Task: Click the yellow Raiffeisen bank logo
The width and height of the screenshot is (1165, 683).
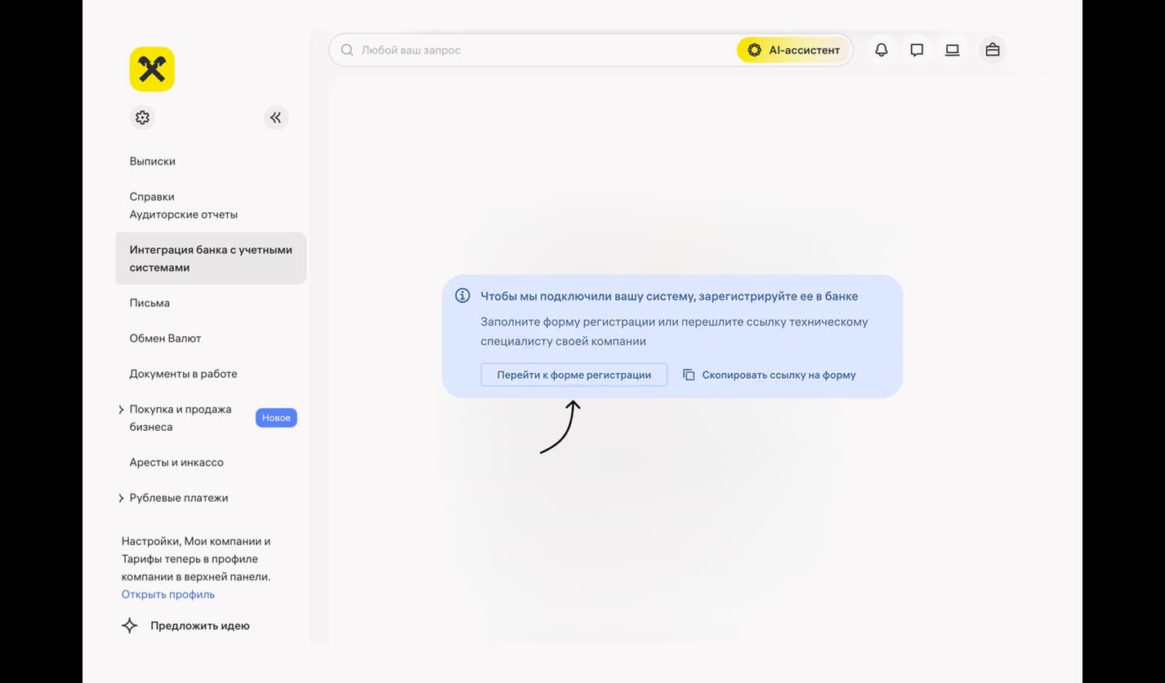Action: [152, 69]
